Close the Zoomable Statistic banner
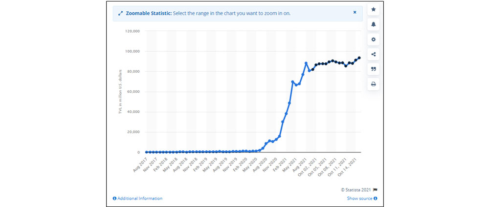This screenshot has width=489, height=207. (355, 13)
